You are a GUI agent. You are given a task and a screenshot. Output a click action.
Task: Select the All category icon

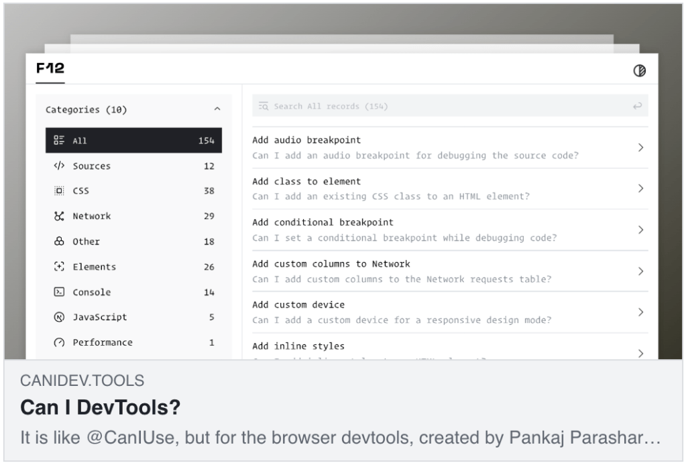[59, 141]
